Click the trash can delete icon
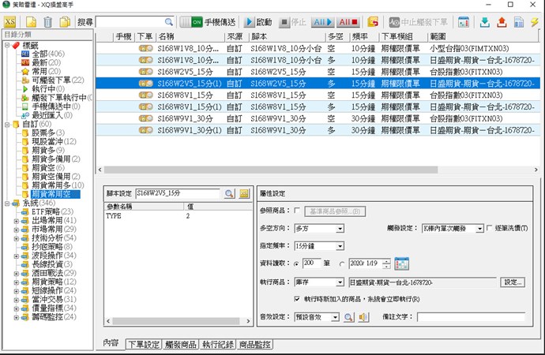The width and height of the screenshot is (545, 355). [x=47, y=21]
